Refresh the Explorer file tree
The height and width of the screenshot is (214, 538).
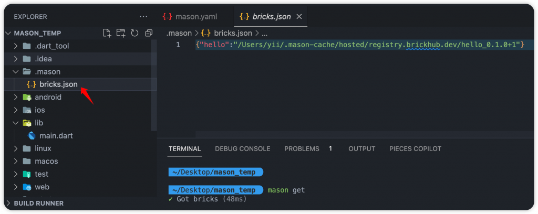pos(134,33)
